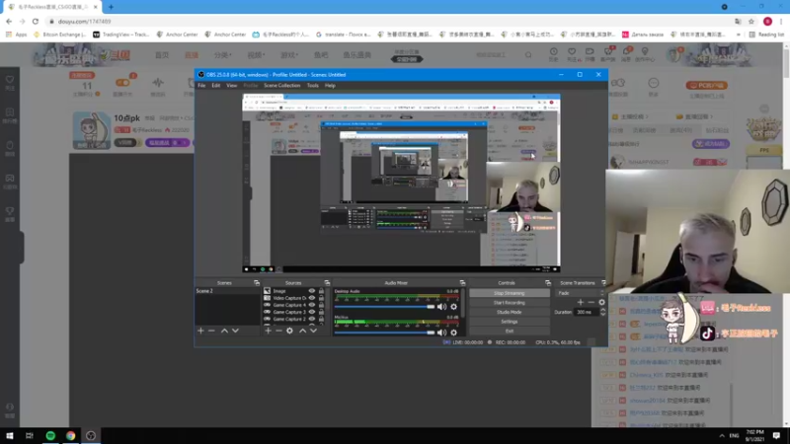Go back in Chrome browser
Screen dimensions: 790x444
tap(9, 22)
